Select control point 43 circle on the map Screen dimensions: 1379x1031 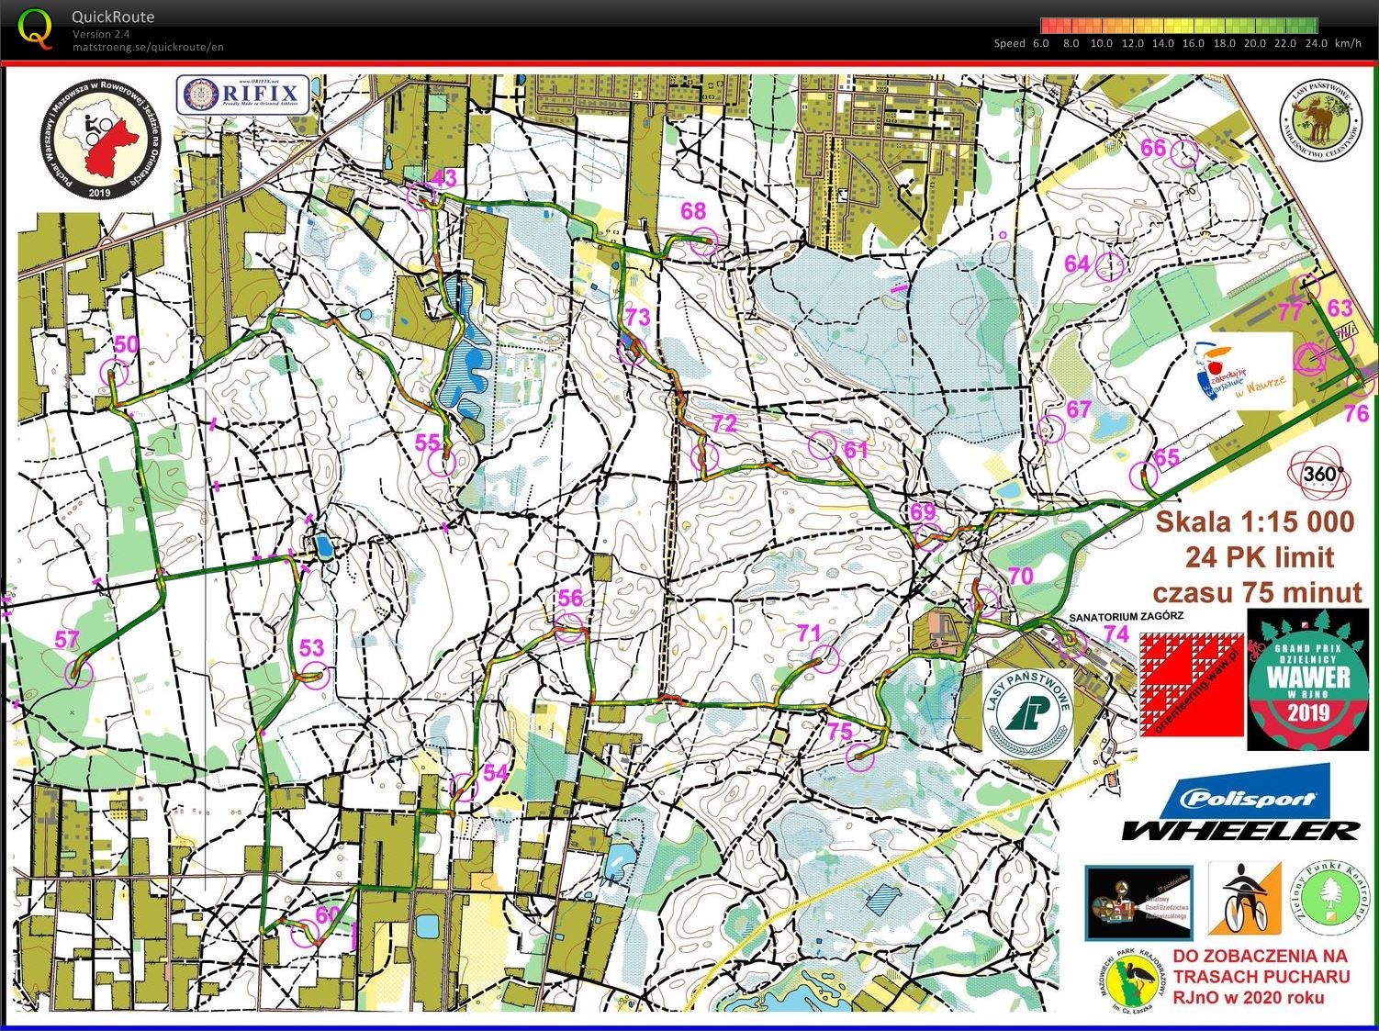[421, 196]
